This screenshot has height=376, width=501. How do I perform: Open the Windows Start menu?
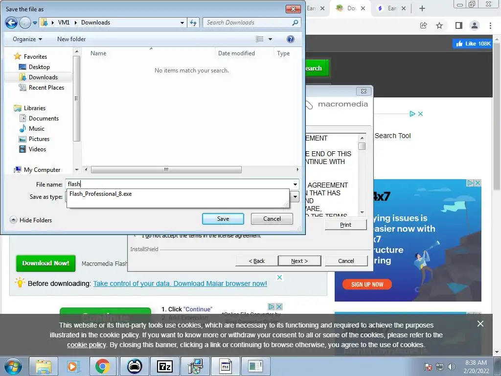(13, 366)
